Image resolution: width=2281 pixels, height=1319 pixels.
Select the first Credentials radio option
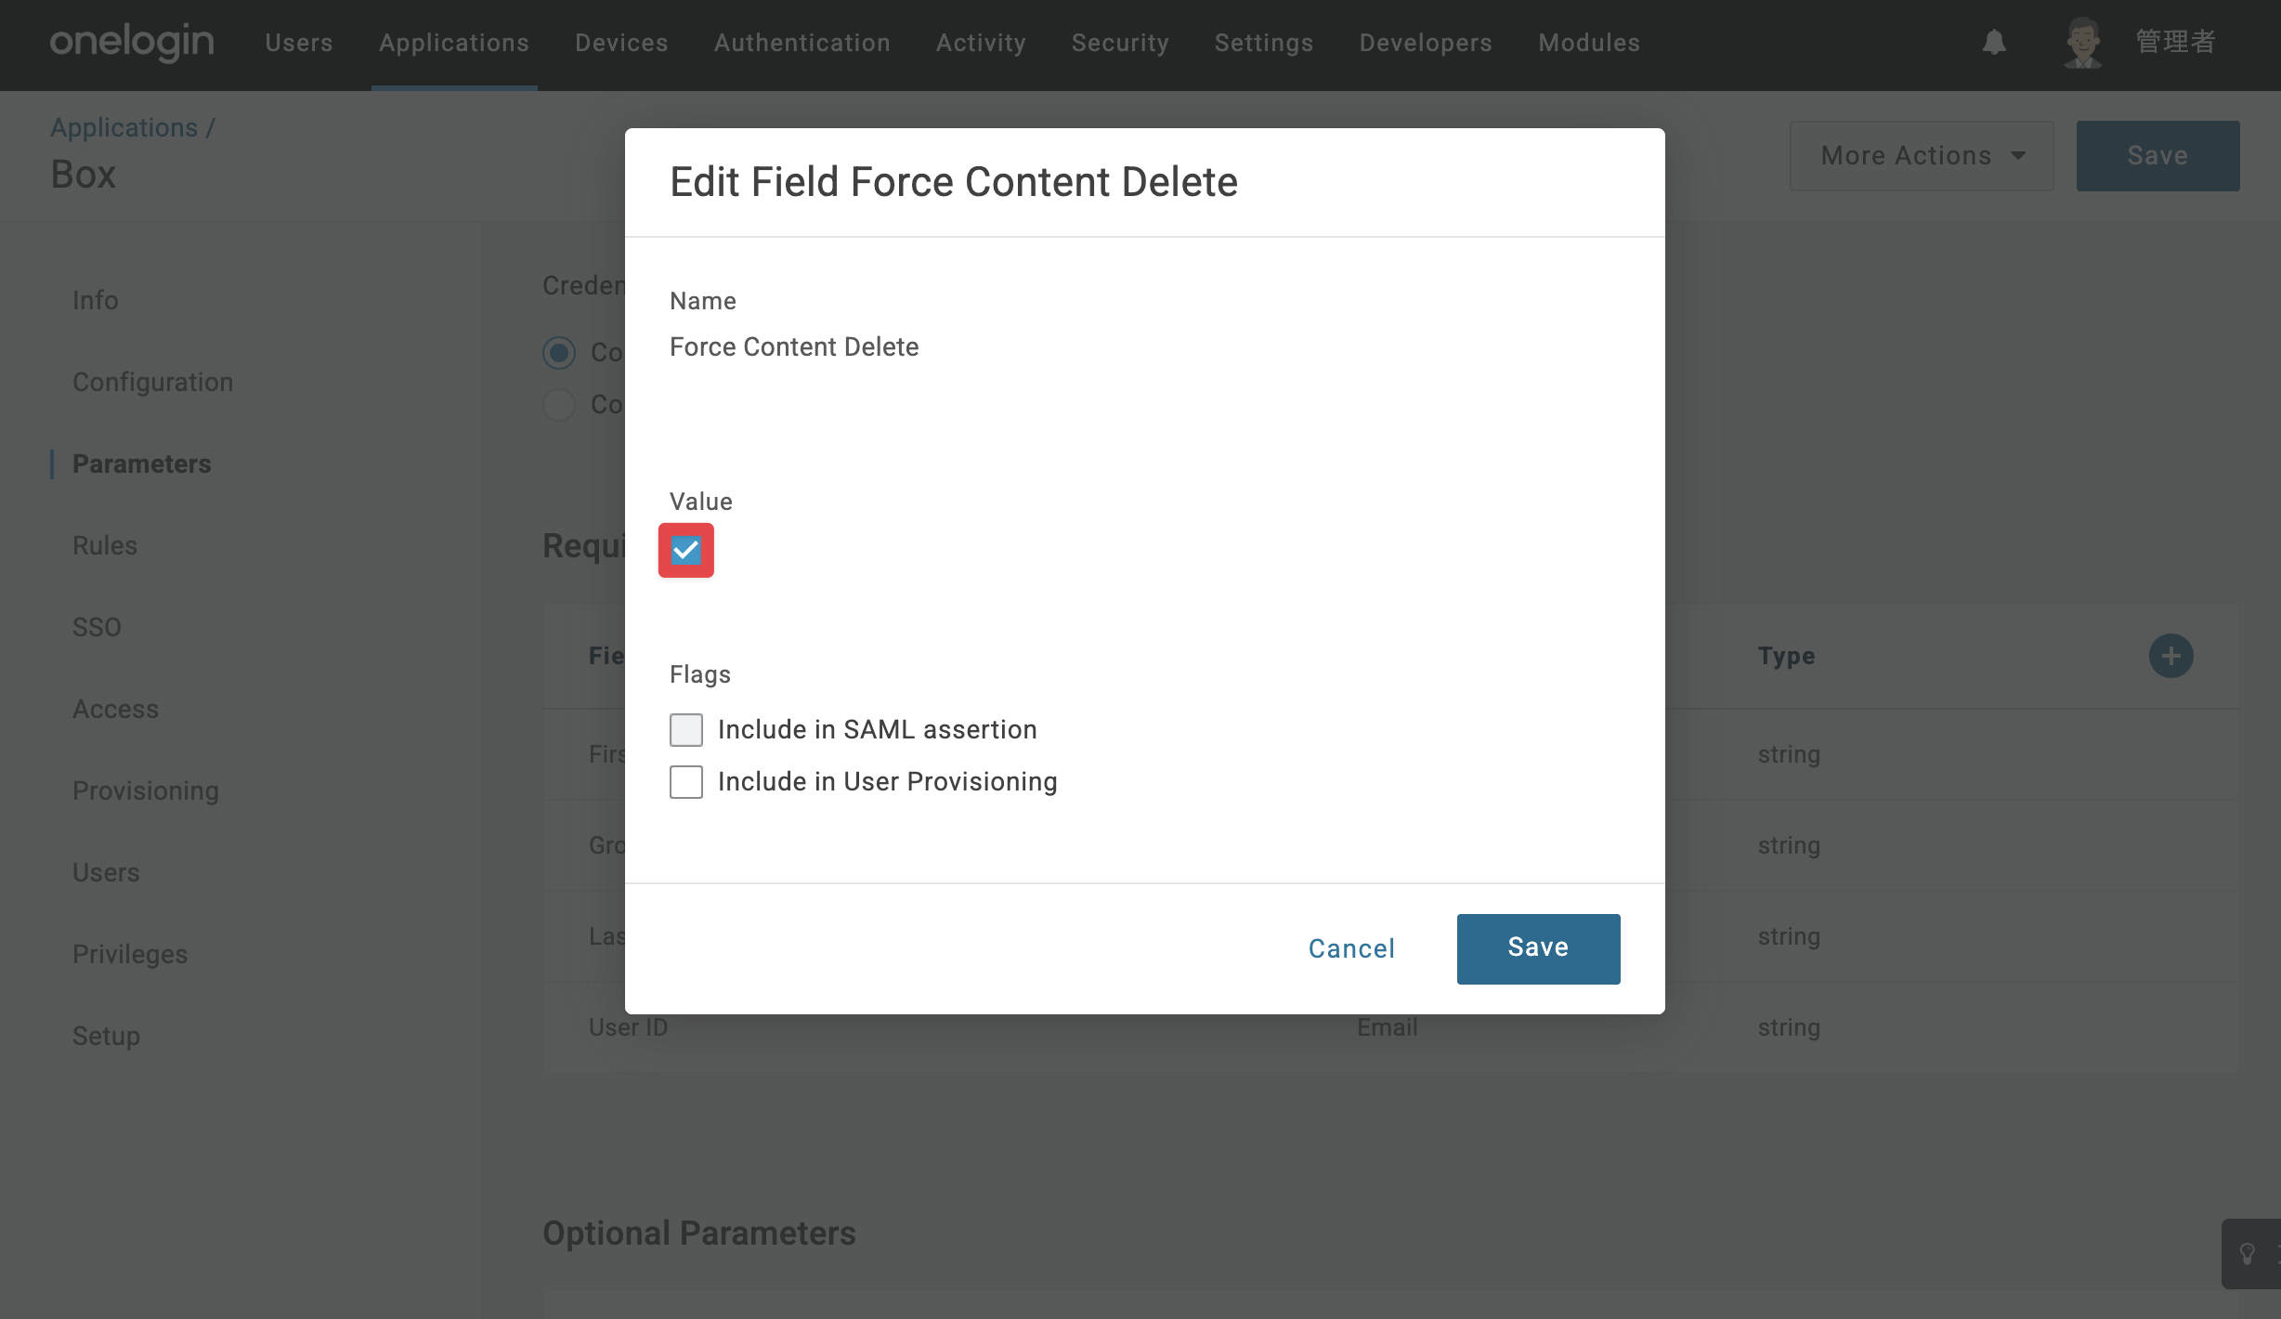pyautogui.click(x=559, y=353)
